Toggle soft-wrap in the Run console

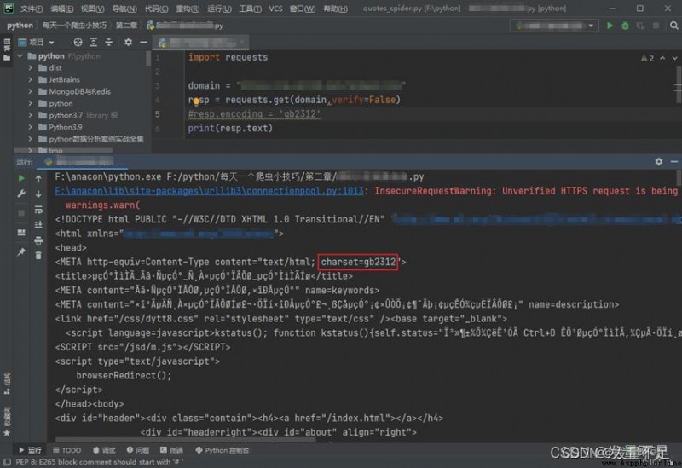(x=38, y=210)
